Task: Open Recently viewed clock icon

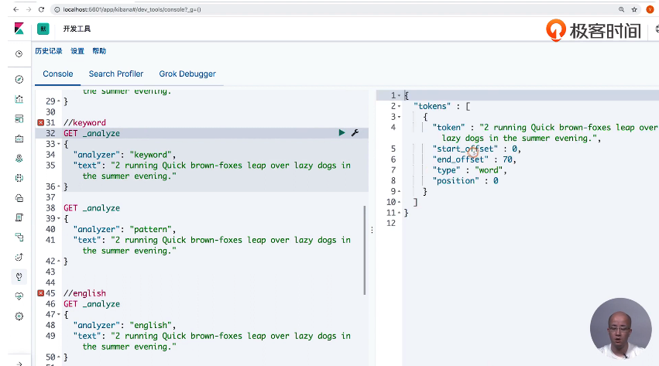Action: (19, 54)
